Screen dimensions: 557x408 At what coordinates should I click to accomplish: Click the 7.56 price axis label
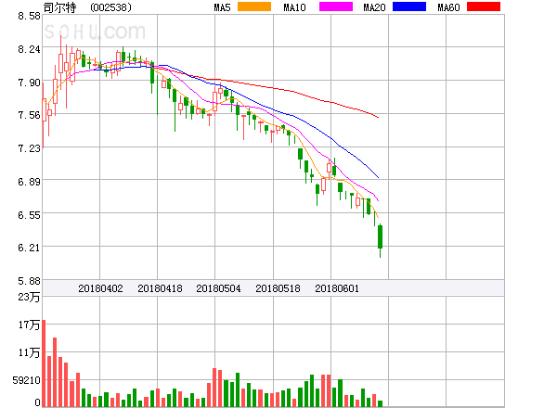click(29, 115)
